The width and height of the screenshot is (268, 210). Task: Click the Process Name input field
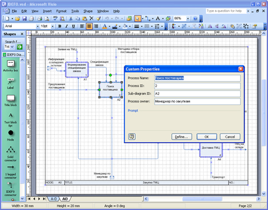(197, 78)
